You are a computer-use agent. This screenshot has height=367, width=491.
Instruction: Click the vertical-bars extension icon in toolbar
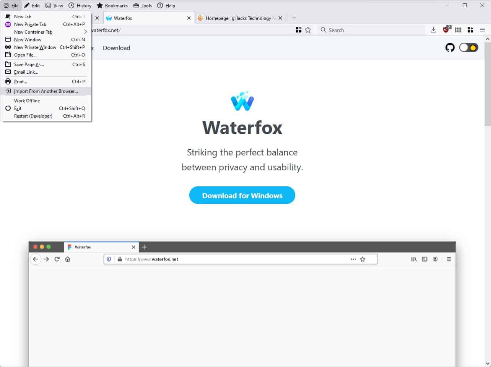(x=458, y=30)
